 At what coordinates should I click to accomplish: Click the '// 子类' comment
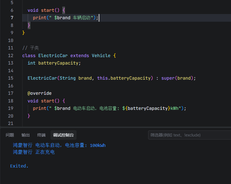[x=30, y=48]
